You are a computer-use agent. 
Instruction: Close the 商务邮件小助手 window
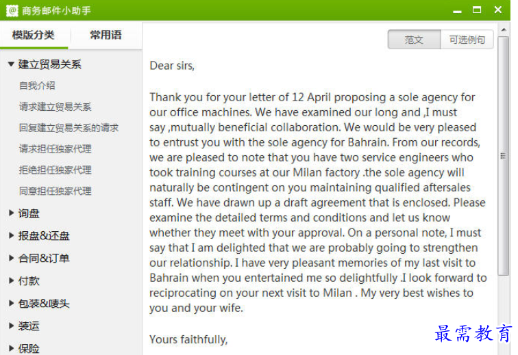click(498, 10)
